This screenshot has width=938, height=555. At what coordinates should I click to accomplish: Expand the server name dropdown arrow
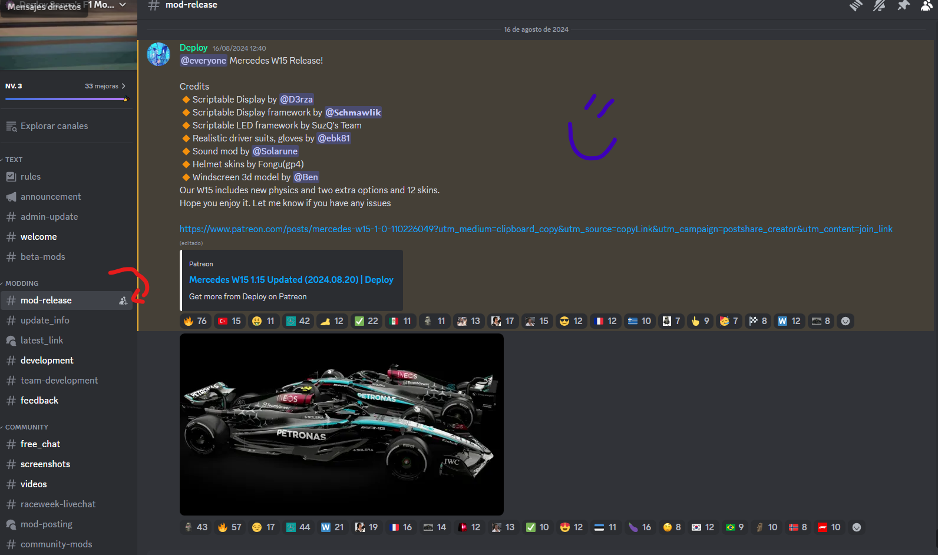pyautogui.click(x=123, y=5)
